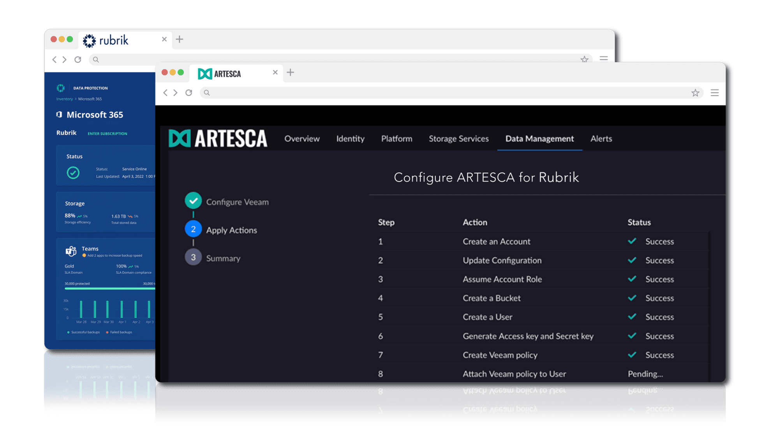The width and height of the screenshot is (779, 434).
Task: Click the Data Protection icon in the Rubrik window
Action: pos(60,88)
